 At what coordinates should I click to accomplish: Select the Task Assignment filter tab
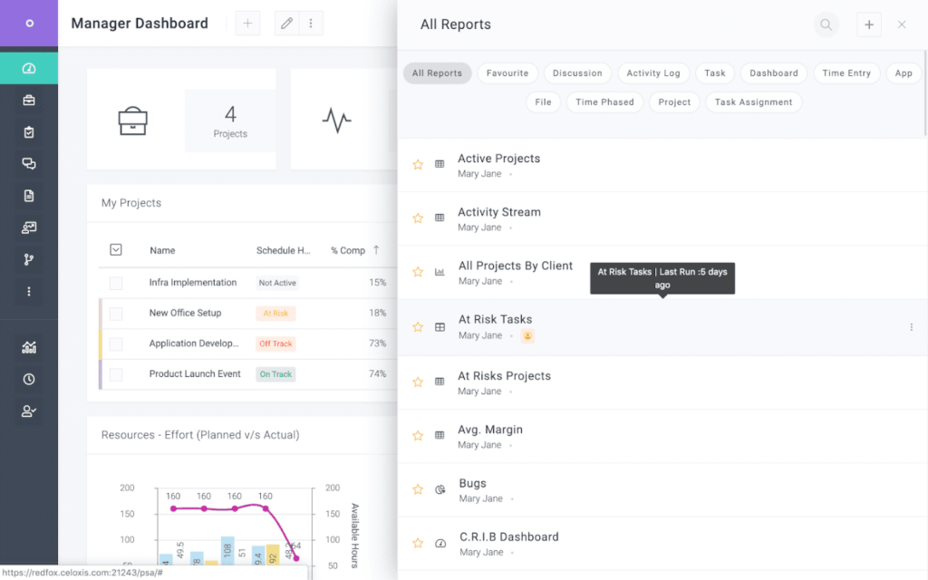753,101
